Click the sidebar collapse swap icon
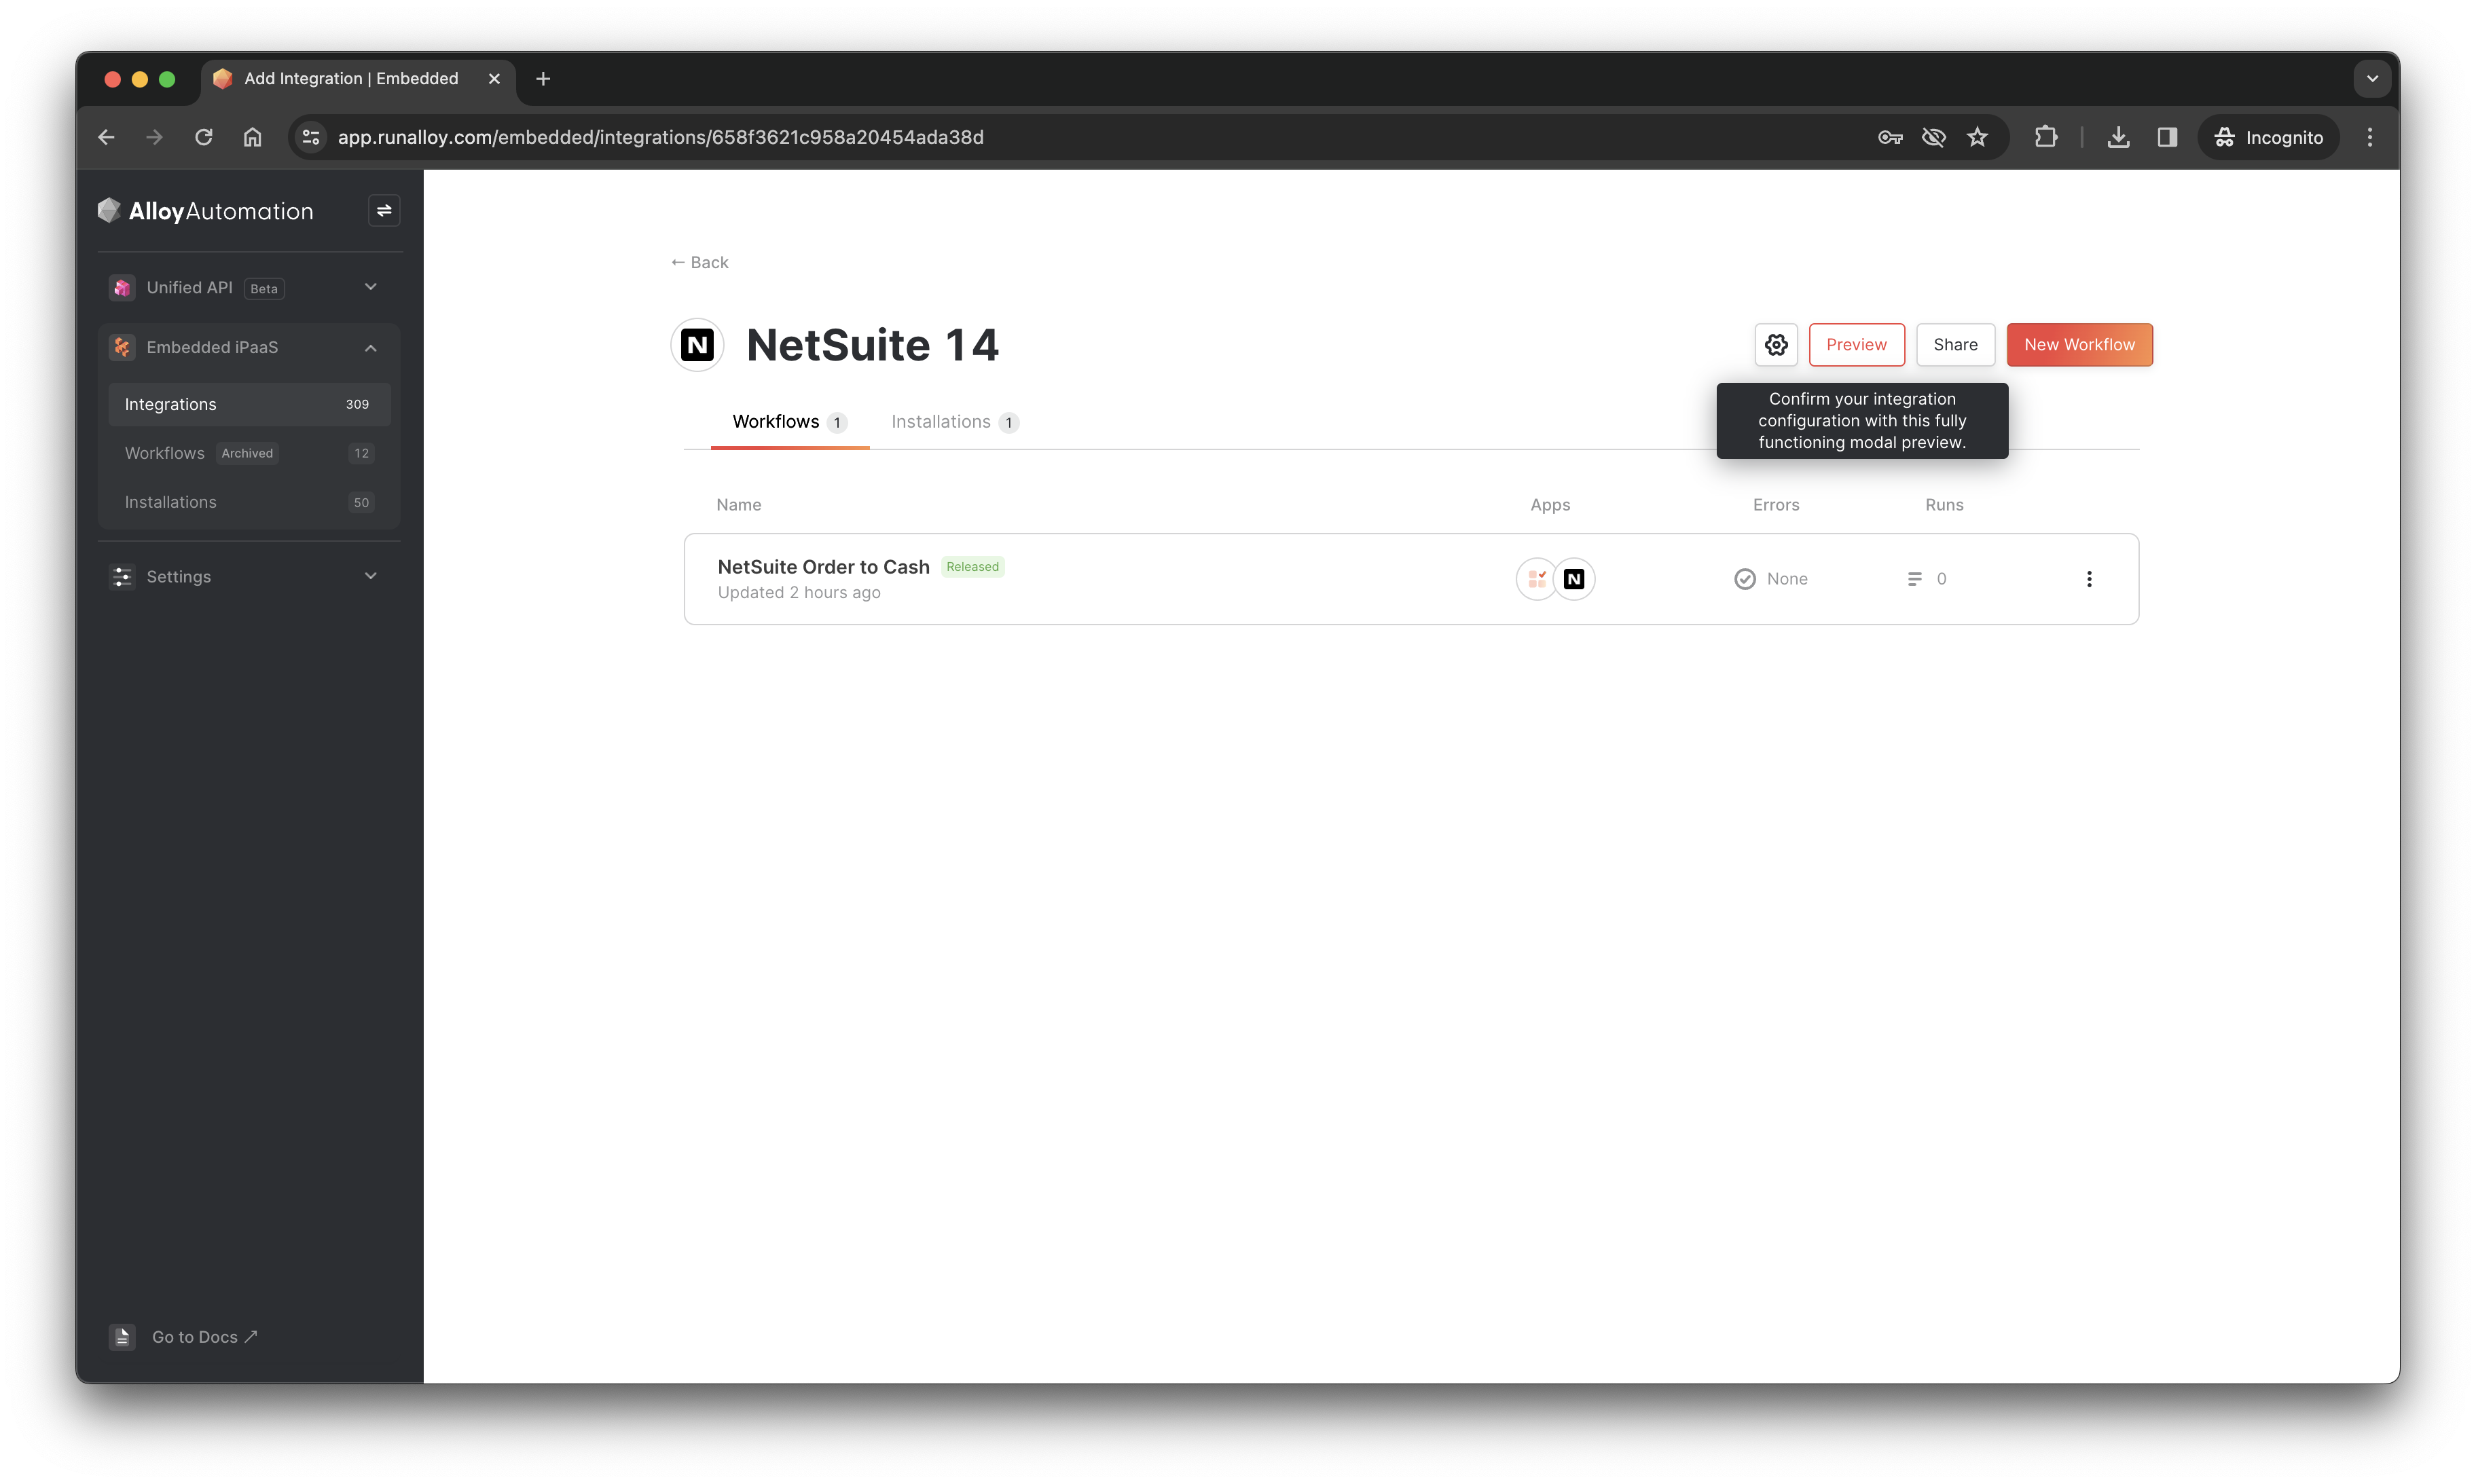The height and width of the screenshot is (1484, 2476). click(384, 211)
